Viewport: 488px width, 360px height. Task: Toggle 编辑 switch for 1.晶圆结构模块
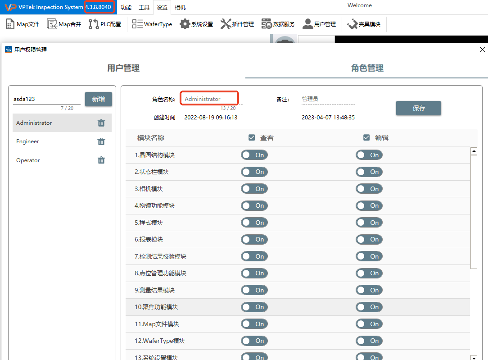click(x=369, y=155)
